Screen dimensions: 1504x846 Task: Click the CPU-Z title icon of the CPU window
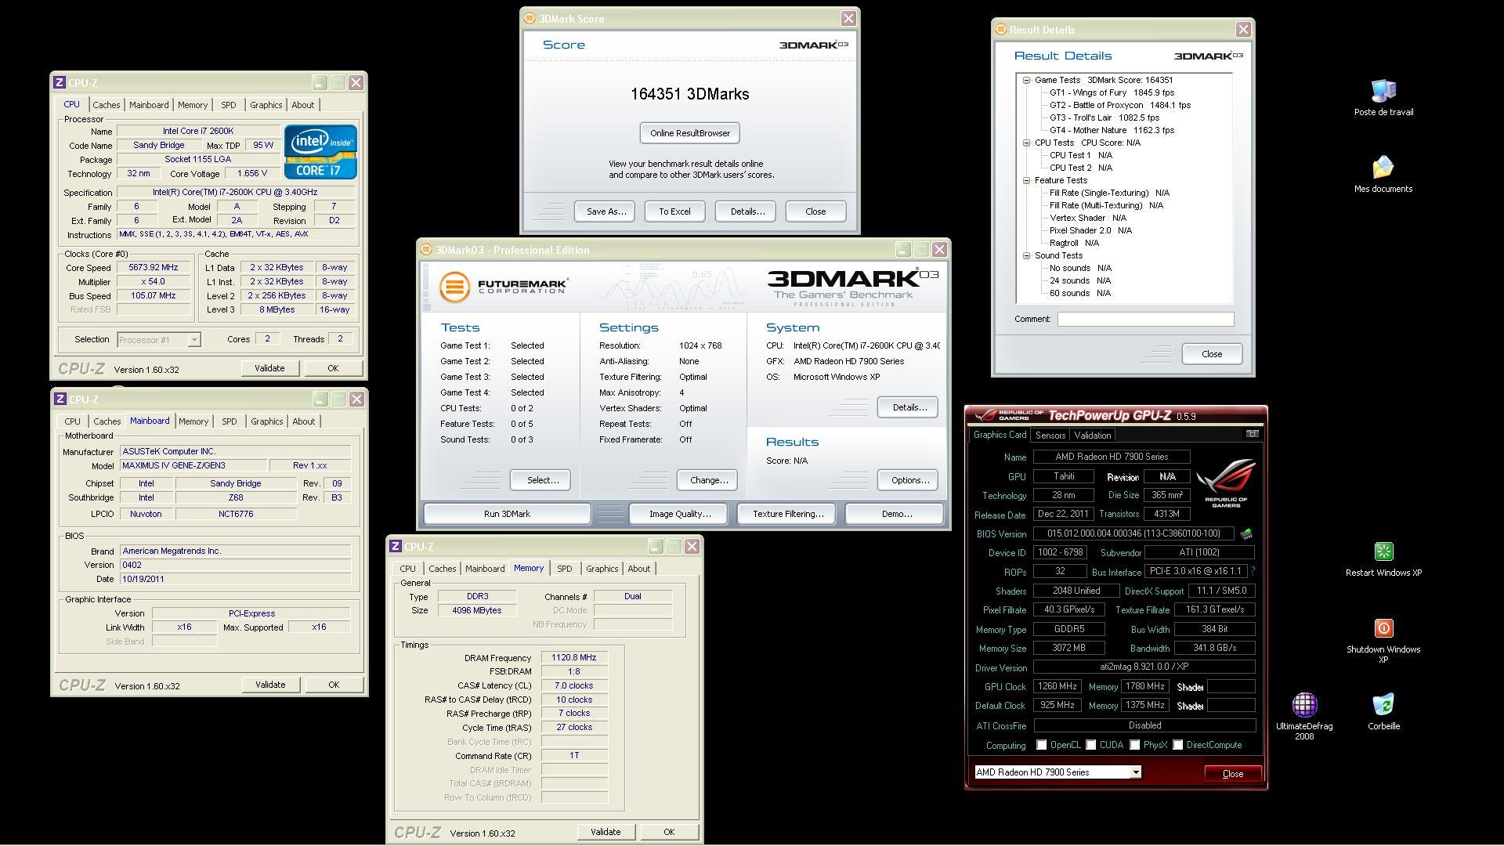pyautogui.click(x=60, y=82)
